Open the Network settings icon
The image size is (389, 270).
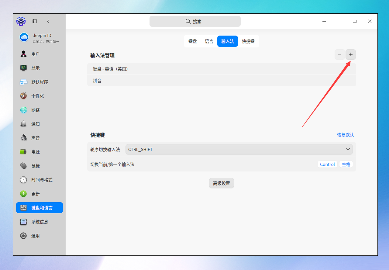tap(24, 110)
